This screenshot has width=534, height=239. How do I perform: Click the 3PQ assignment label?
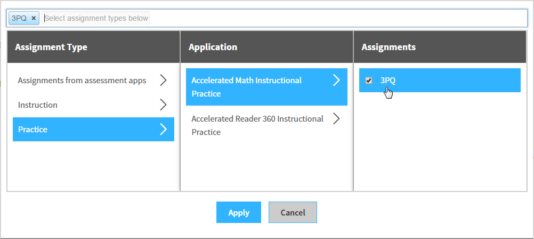388,81
